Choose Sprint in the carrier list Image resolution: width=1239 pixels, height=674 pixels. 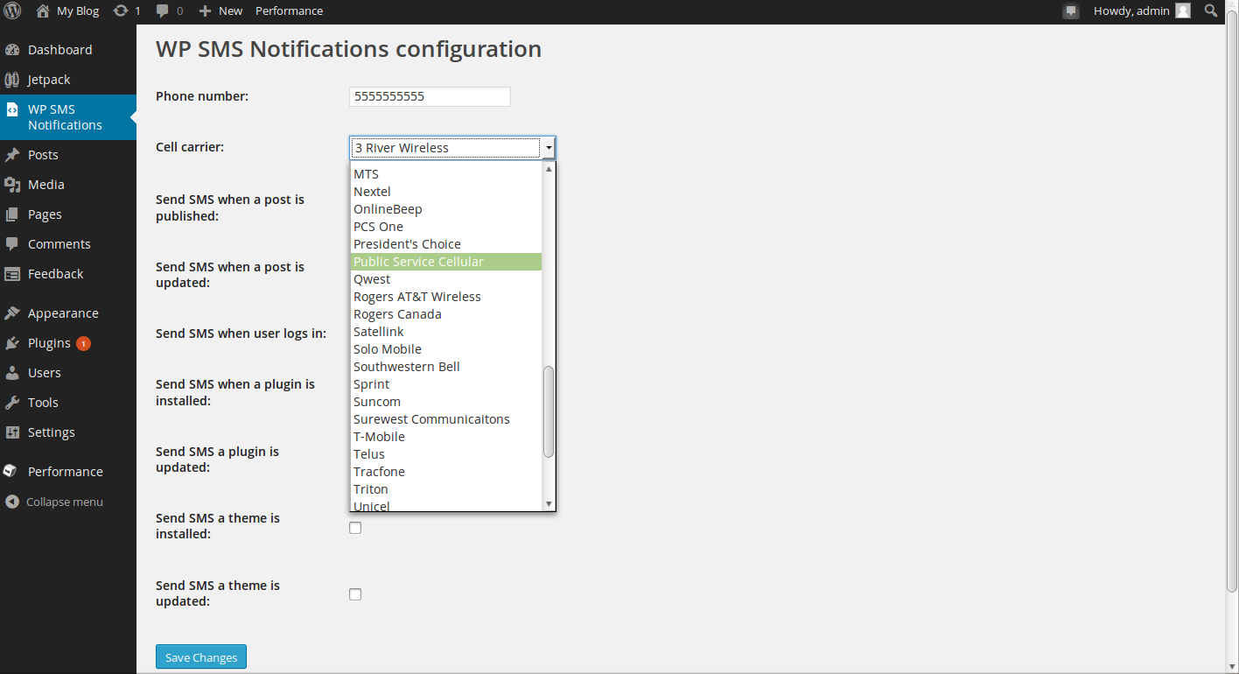[x=371, y=384]
